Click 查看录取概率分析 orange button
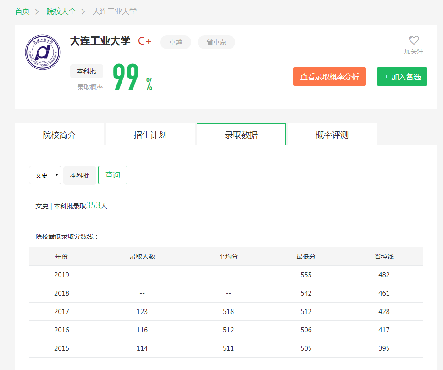The image size is (443, 370). coord(330,77)
